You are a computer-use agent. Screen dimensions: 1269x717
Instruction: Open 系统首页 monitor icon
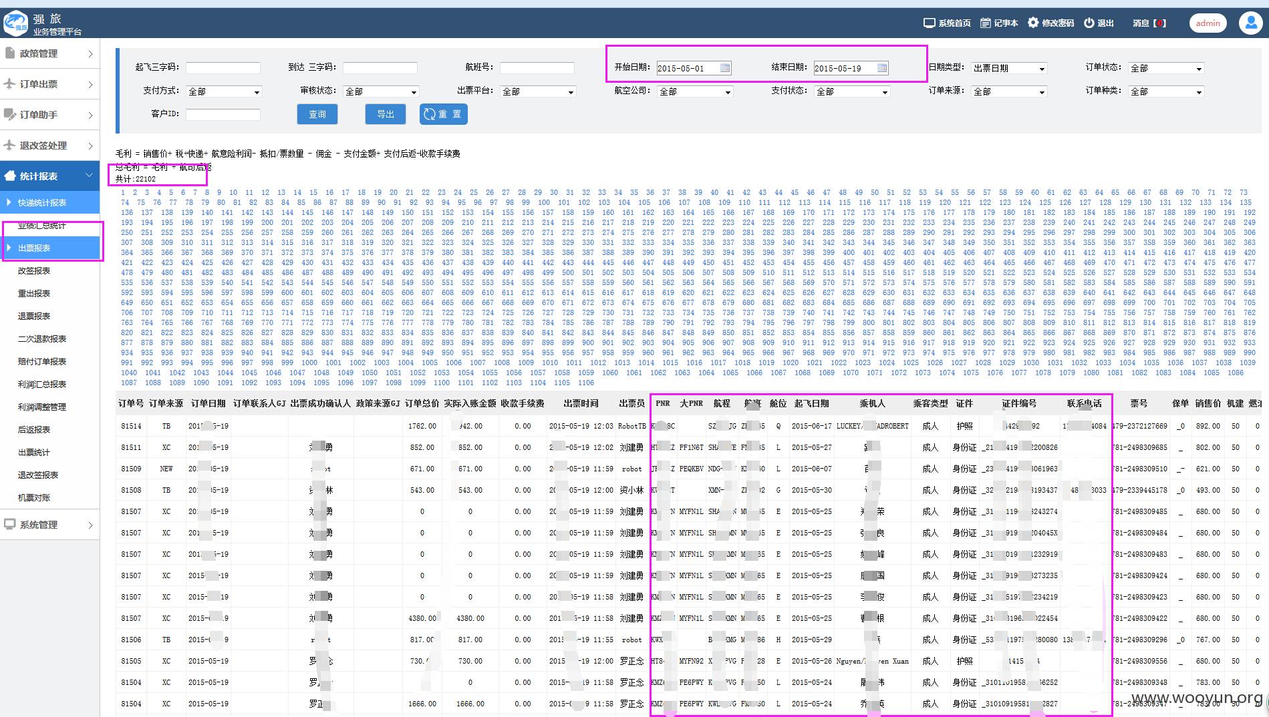click(x=929, y=23)
